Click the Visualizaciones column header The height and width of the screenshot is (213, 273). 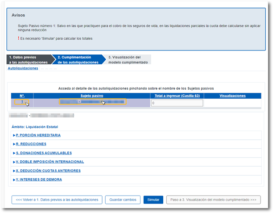pyautogui.click(x=232, y=96)
